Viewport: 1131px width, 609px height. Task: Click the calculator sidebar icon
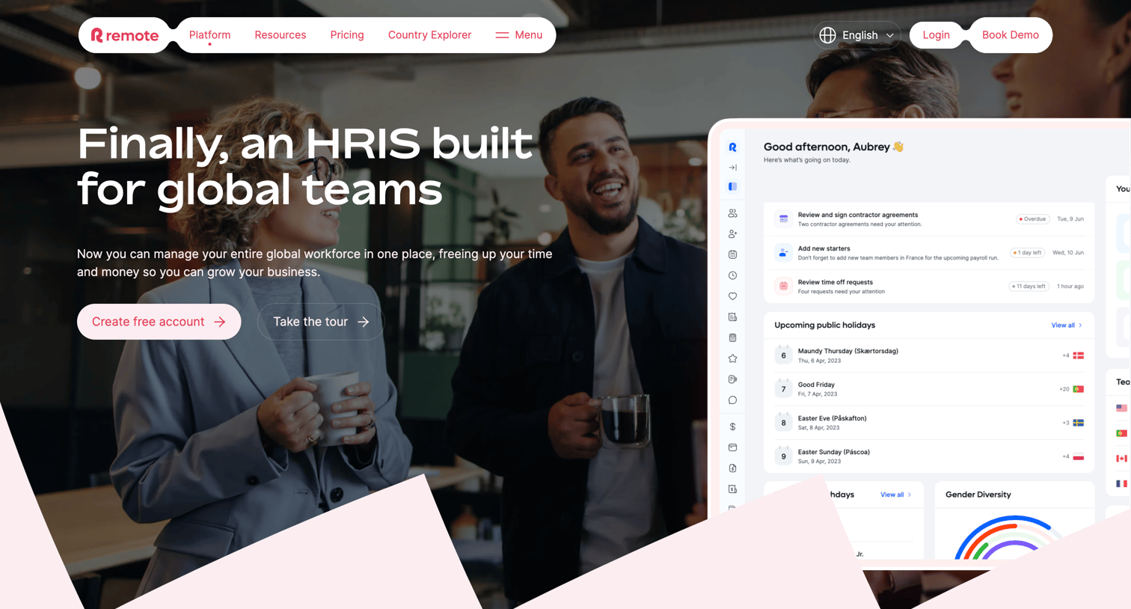pos(732,337)
